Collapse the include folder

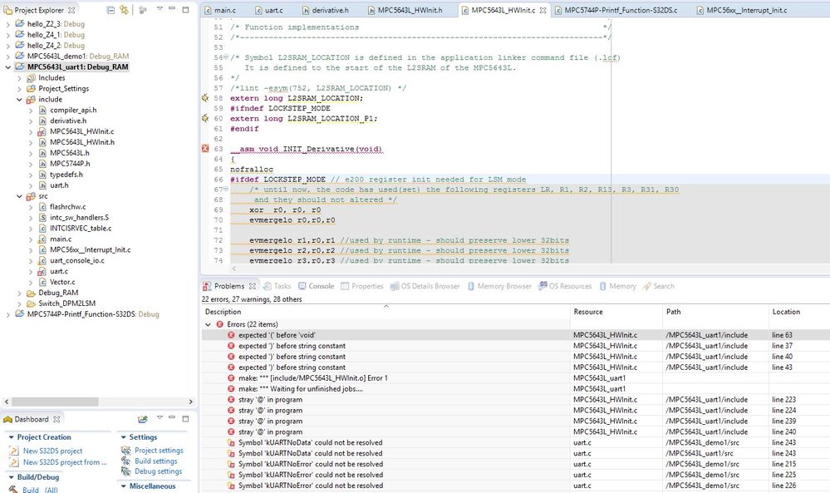coord(19,100)
